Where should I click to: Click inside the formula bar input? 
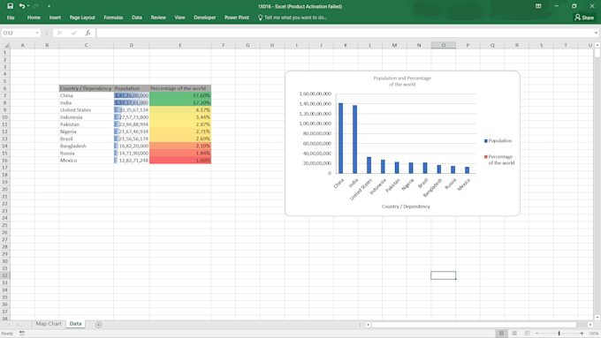coord(344,33)
